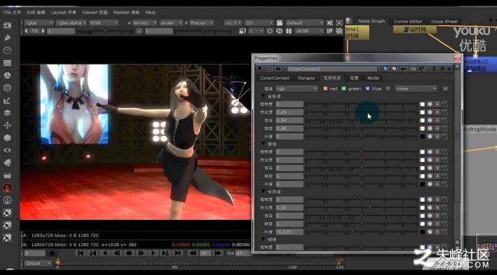Click the master gain slider track
The height and width of the screenshot is (275, 497).
tap(362, 128)
